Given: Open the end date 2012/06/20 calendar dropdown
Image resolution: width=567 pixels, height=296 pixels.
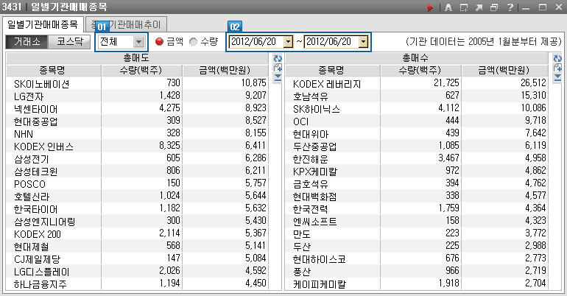Looking at the screenshot, I should point(364,42).
